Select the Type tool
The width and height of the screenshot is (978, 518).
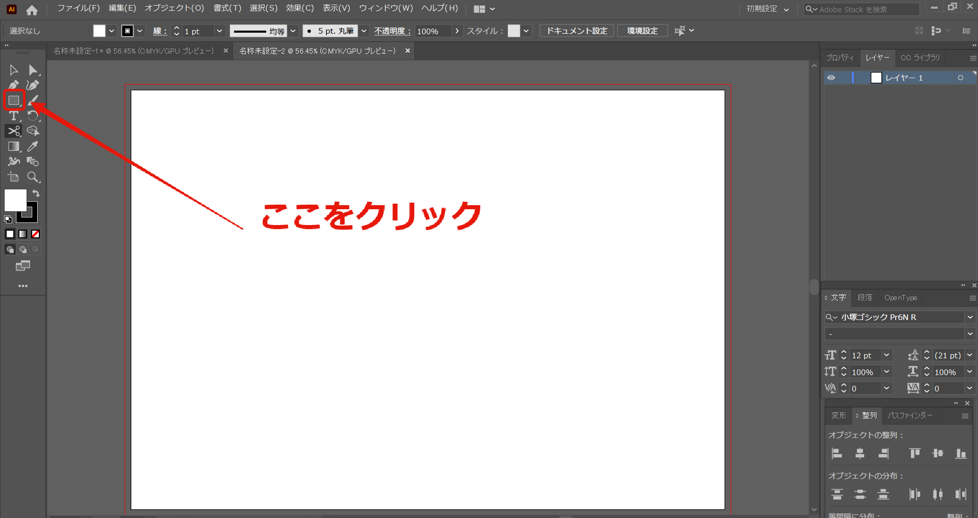[14, 116]
